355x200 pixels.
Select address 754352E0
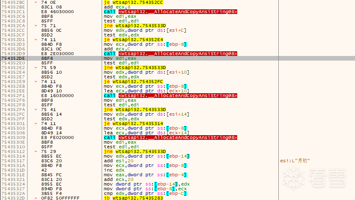[13, 63]
